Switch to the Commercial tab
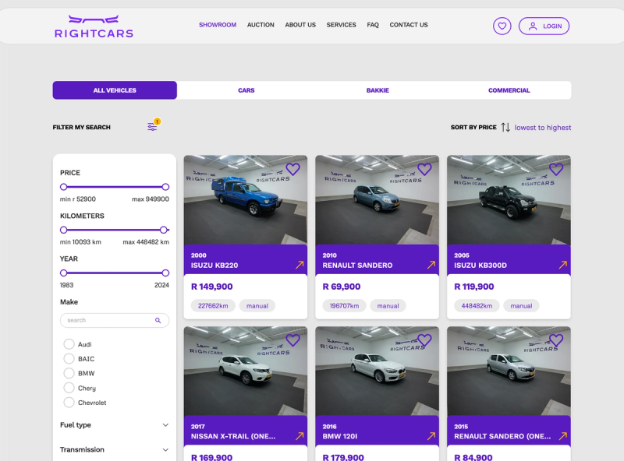 pos(509,90)
